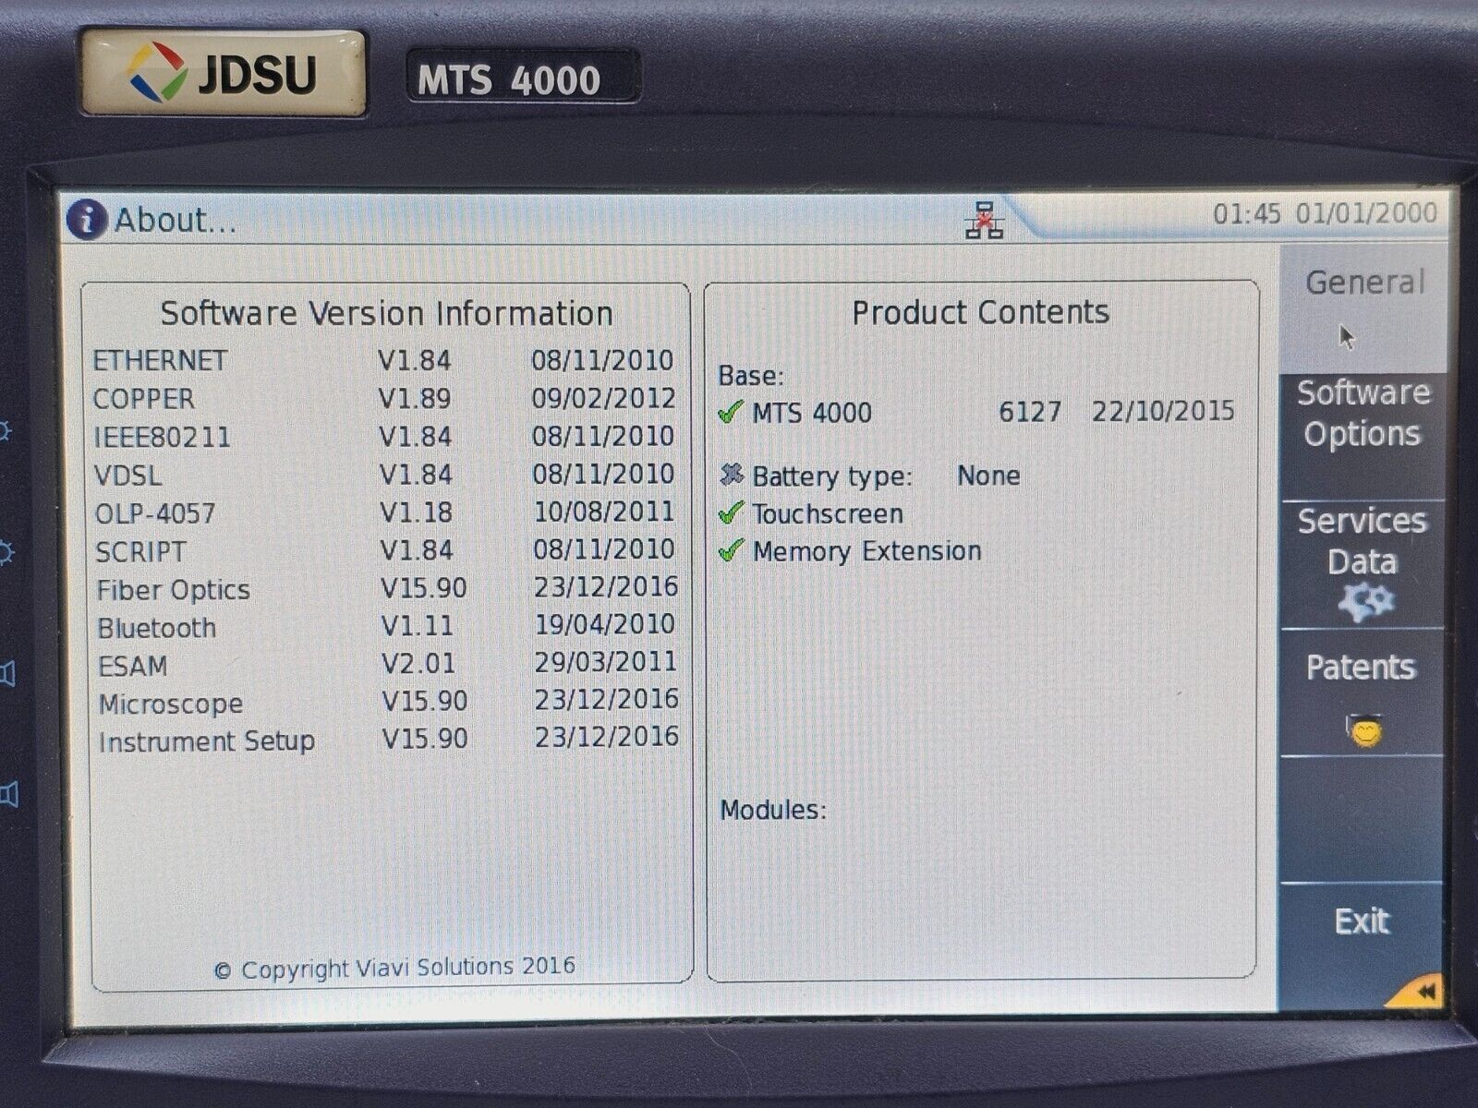Viewport: 1478px width, 1108px height.
Task: Click the green checkmark beside Touchscreen
Action: 731,513
